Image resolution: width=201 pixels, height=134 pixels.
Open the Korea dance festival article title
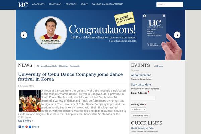point(70,77)
